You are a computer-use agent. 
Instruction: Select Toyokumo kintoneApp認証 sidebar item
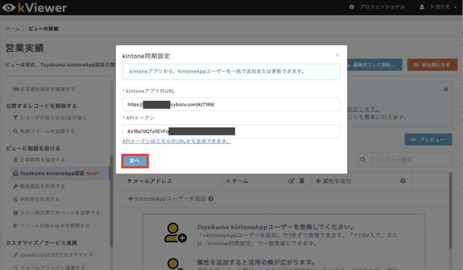(60, 173)
